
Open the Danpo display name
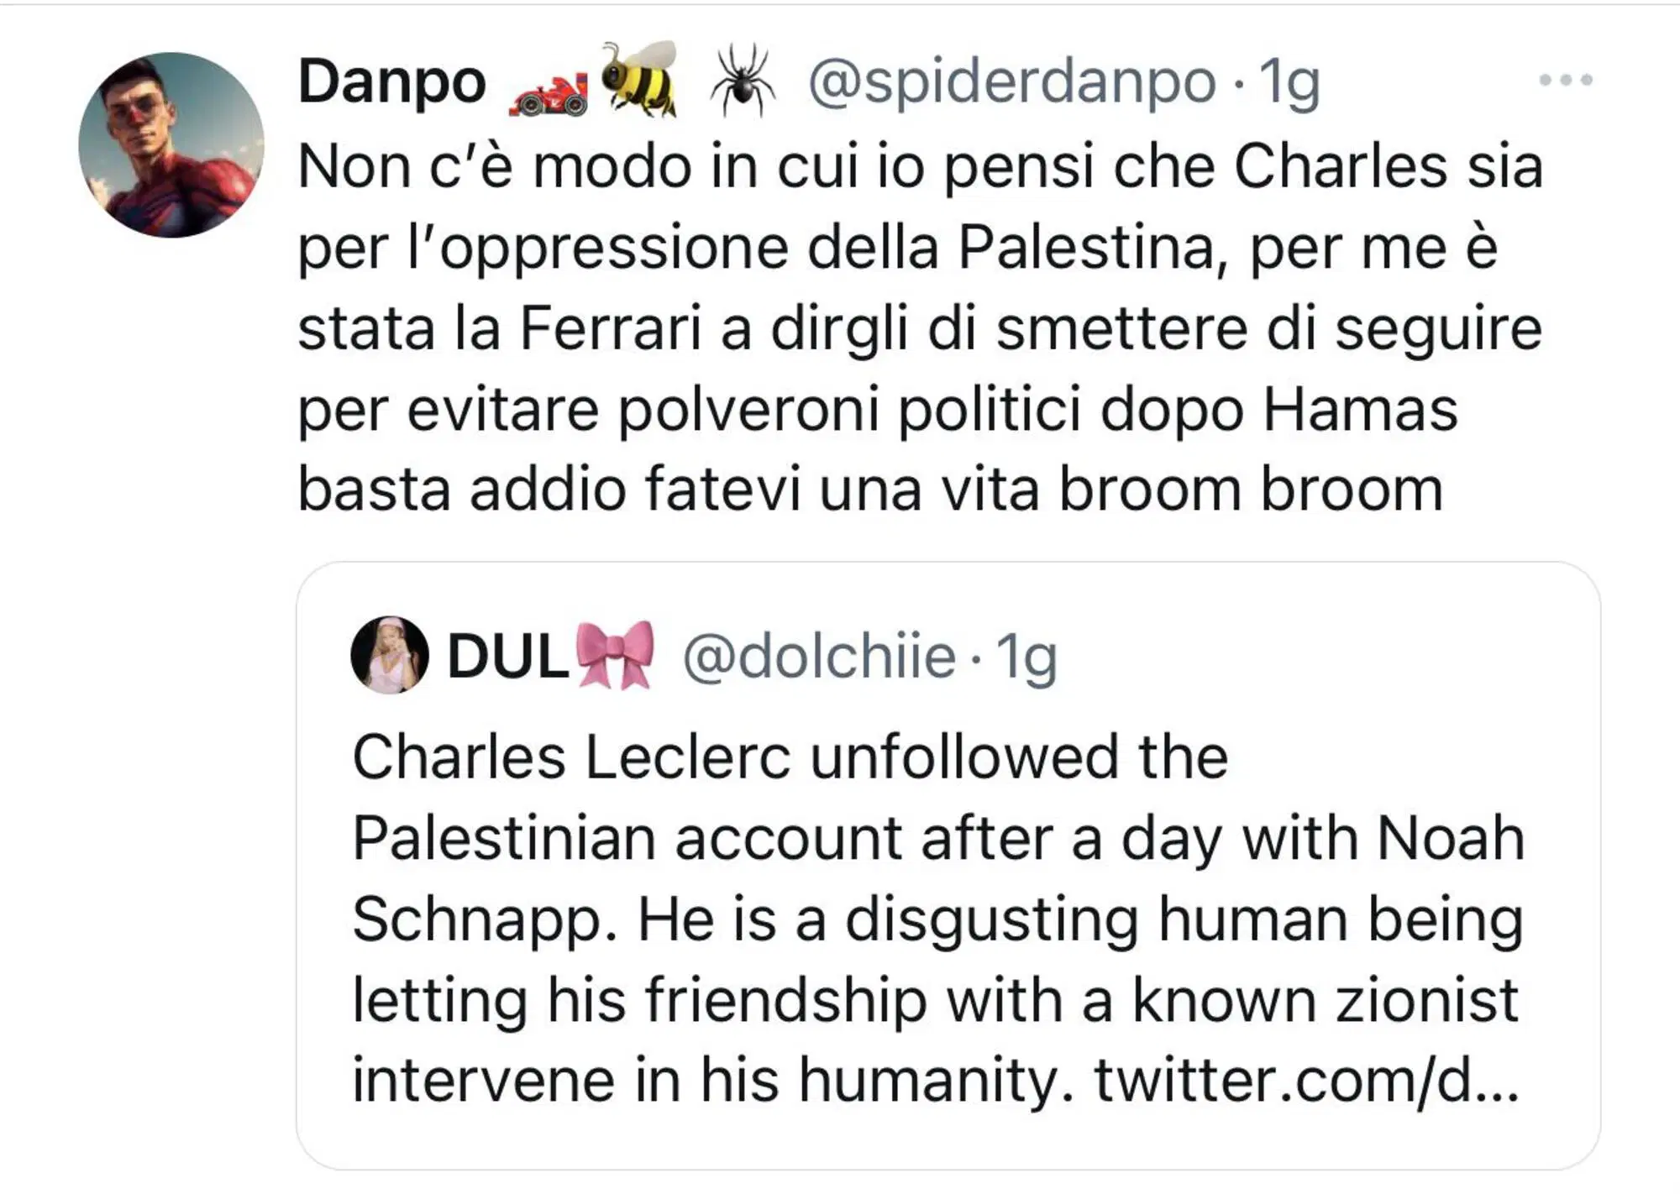click(x=392, y=82)
